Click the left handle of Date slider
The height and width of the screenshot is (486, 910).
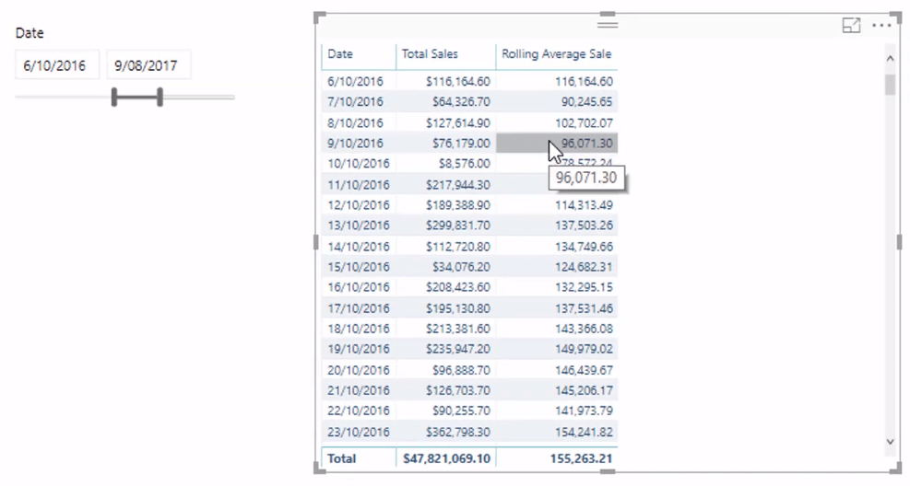click(x=114, y=98)
